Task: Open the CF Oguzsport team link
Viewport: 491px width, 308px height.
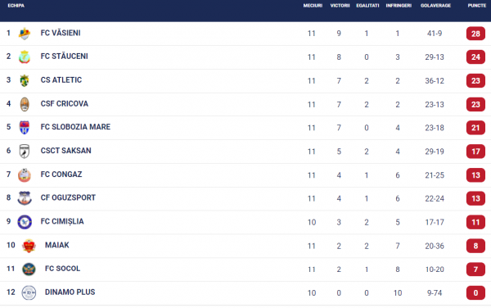Action: click(x=68, y=197)
